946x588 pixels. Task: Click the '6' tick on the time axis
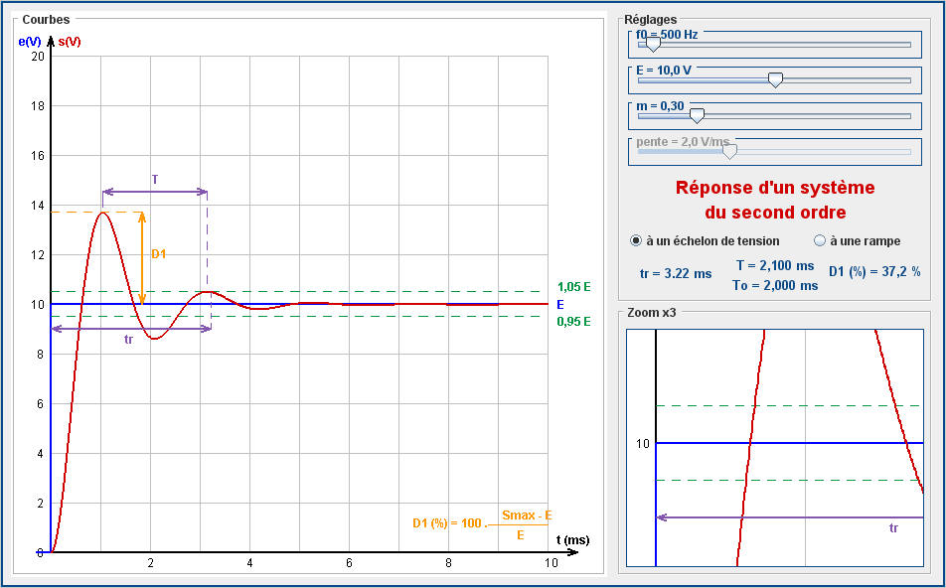point(350,563)
